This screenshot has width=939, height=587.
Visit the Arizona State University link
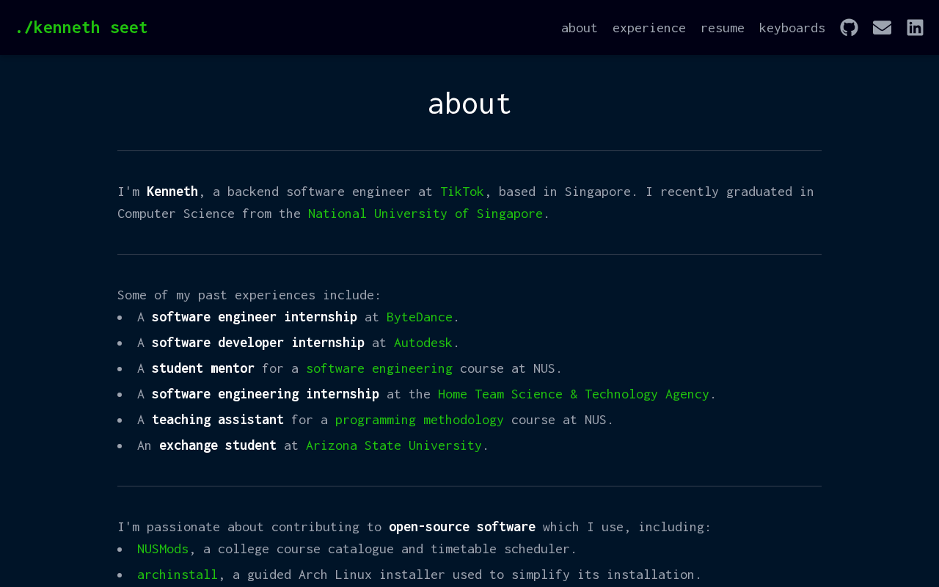click(x=393, y=445)
